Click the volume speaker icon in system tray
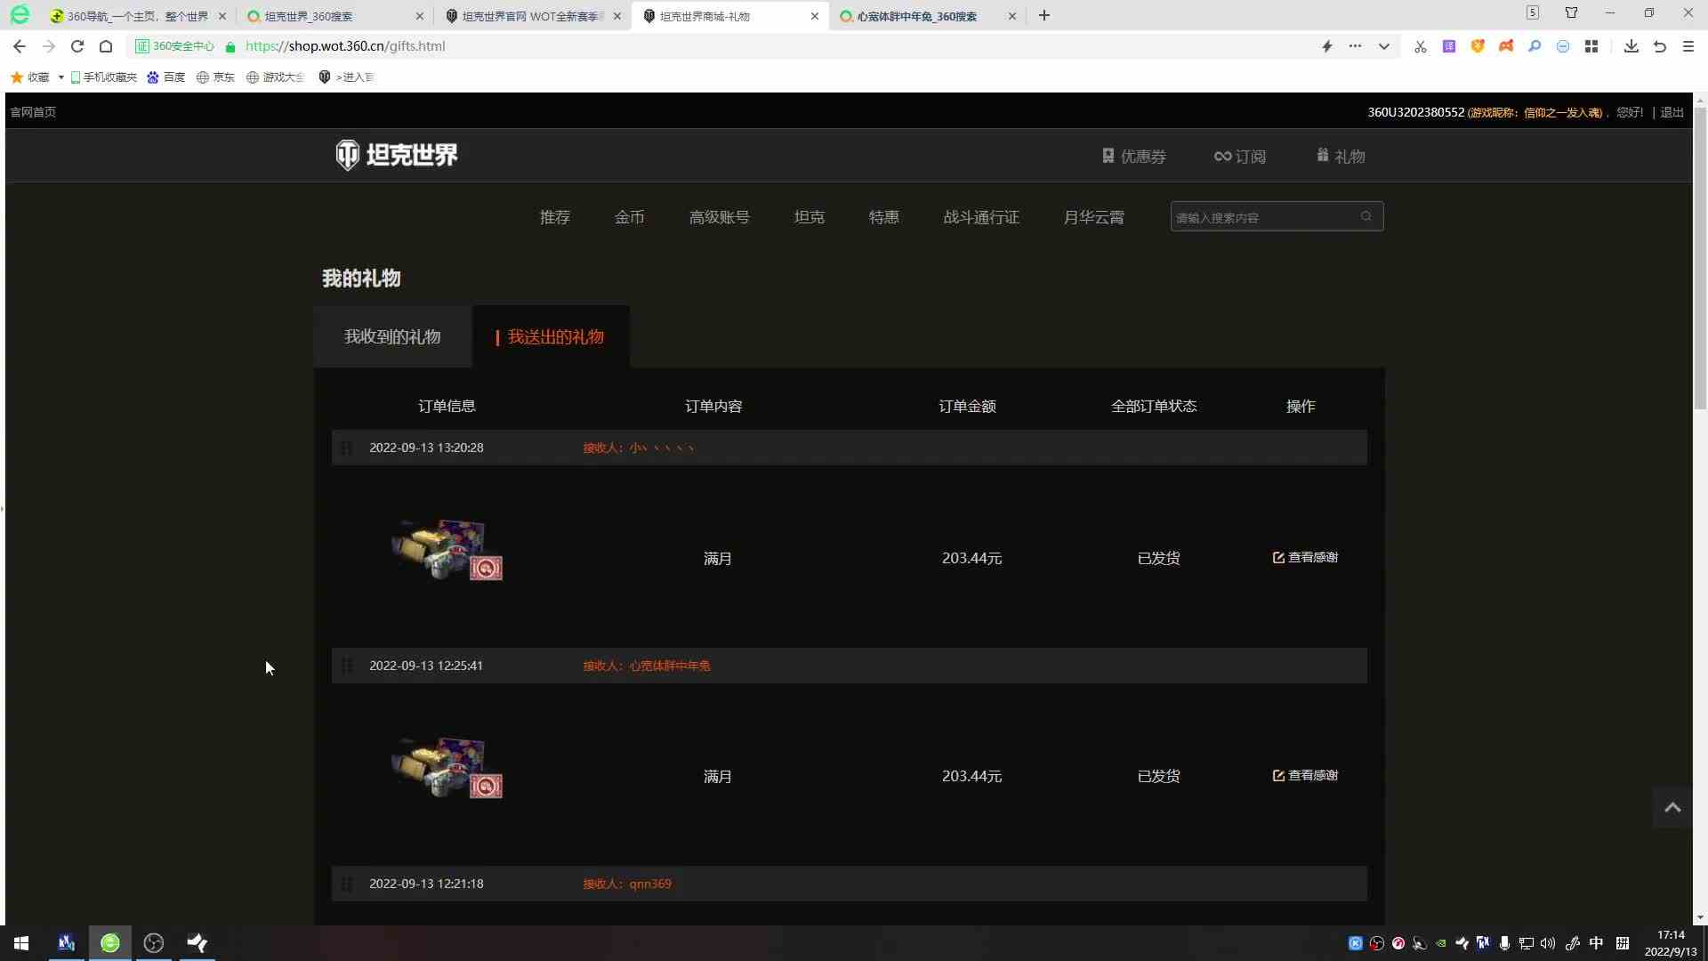This screenshot has height=961, width=1708. pos(1548,943)
